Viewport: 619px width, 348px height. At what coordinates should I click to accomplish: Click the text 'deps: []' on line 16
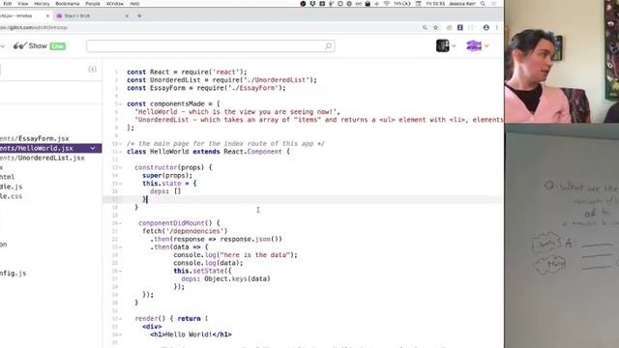(165, 191)
